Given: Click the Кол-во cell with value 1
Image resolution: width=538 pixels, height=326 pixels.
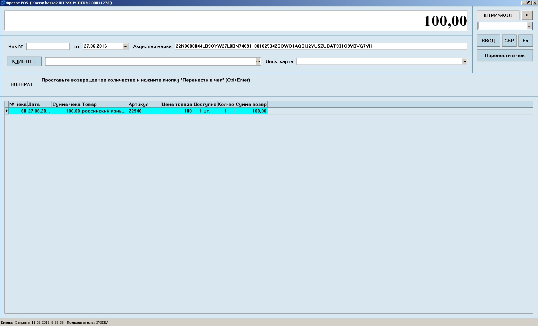Looking at the screenshot, I should point(226,111).
